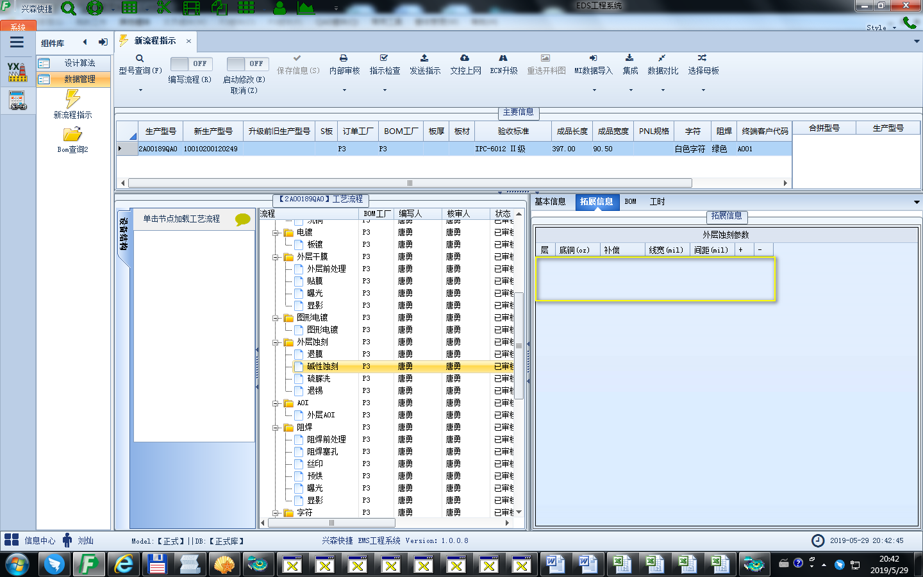The height and width of the screenshot is (577, 923).
Task: Select the 碱性蚀刻 tree node
Action: pyautogui.click(x=322, y=367)
